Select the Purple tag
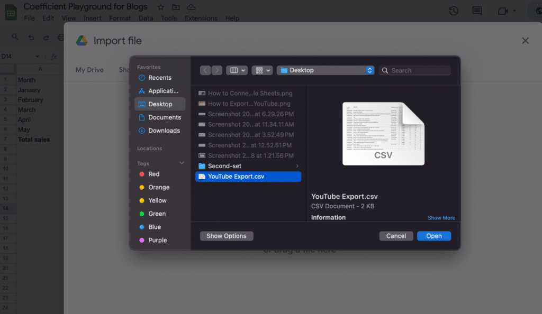Viewport: 542px width, 314px height. [157, 240]
